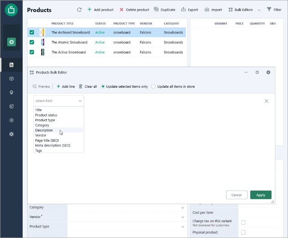Remove the bulk editor line with X
The image size is (288, 238).
click(x=266, y=101)
